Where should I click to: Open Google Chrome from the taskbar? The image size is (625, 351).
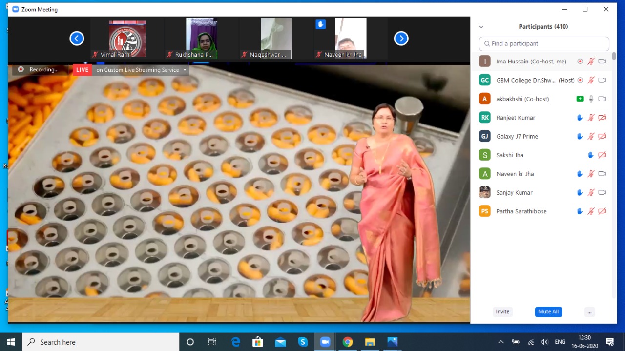pos(348,342)
